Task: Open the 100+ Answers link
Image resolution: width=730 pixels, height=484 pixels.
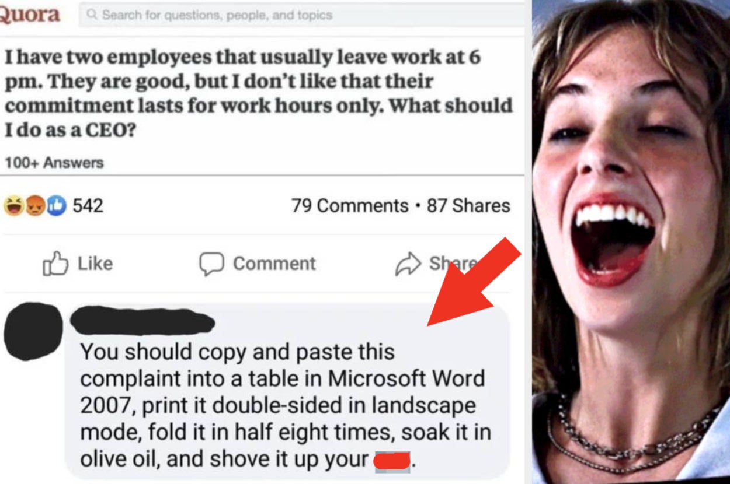Action: click(54, 163)
